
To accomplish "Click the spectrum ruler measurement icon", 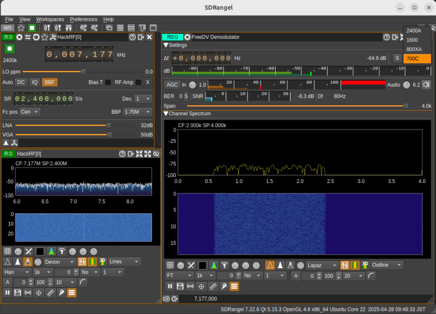I will coord(50,293).
